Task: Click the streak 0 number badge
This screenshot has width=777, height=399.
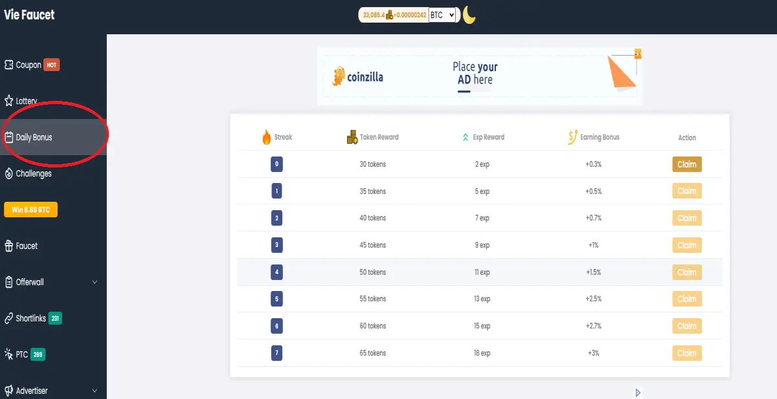Action: tap(276, 164)
